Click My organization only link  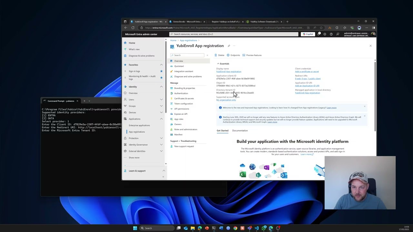(226, 100)
